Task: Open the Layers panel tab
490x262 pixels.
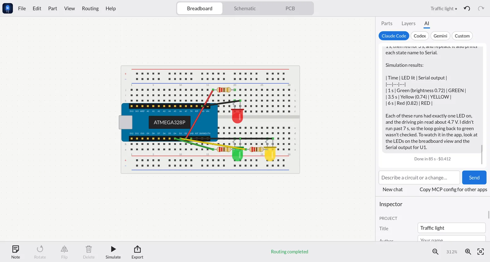Action: click(409, 24)
